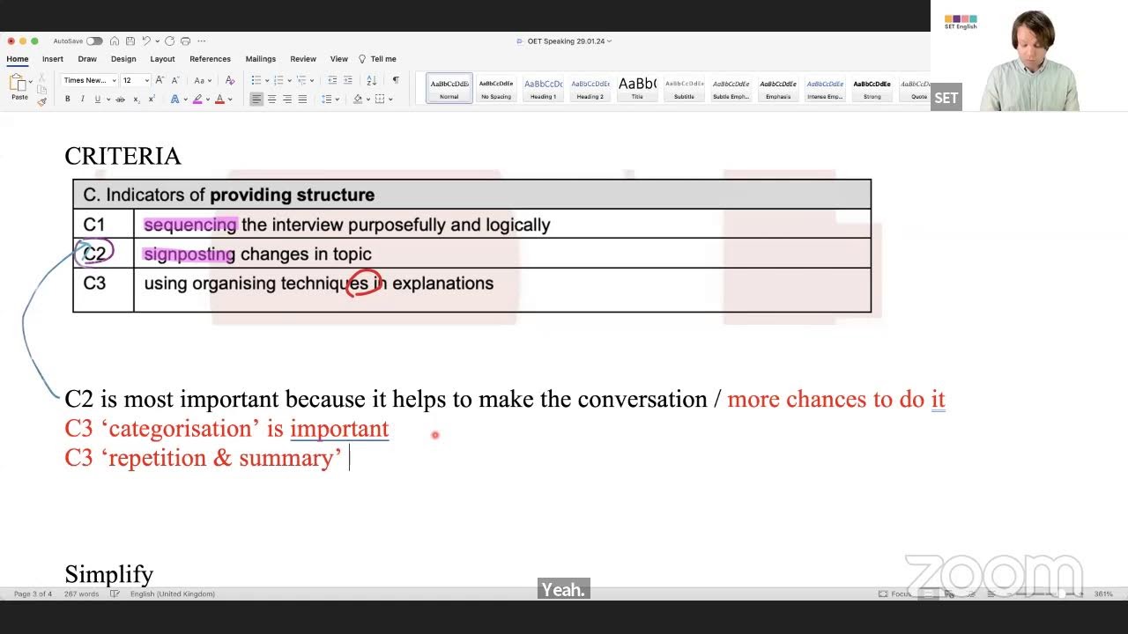The width and height of the screenshot is (1128, 634).
Task: Clear all formatting with the eraser A icon
Action: click(230, 80)
